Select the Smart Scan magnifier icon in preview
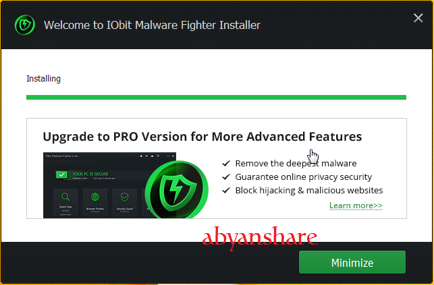434x285 pixels. click(65, 197)
